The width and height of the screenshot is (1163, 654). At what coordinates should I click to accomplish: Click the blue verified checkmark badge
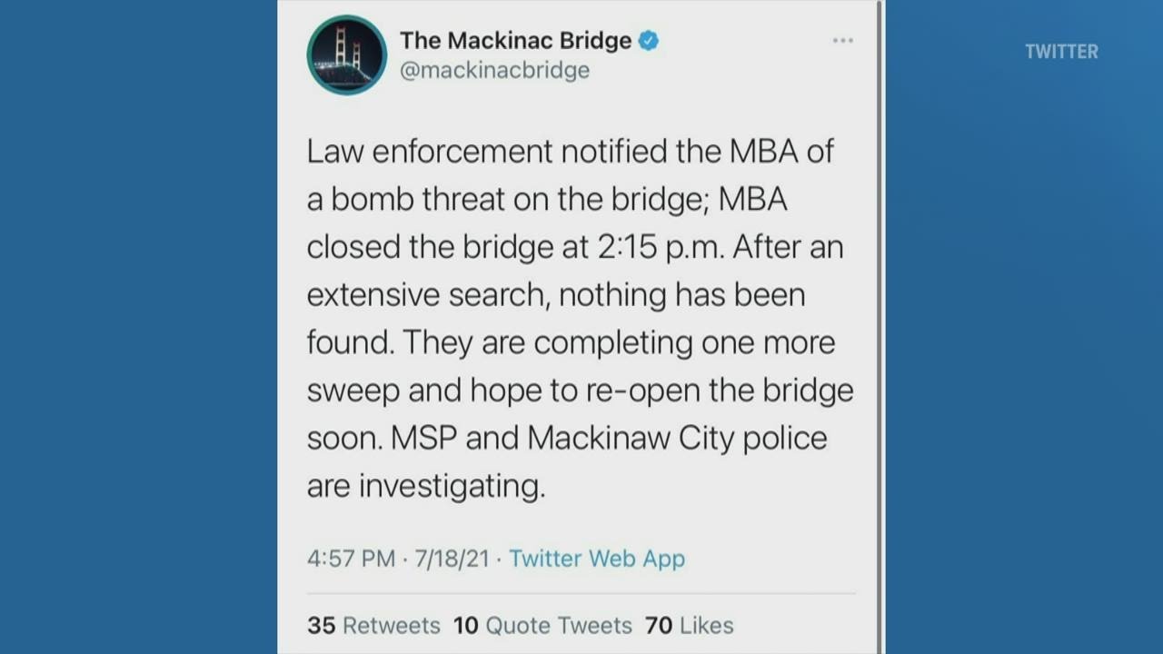click(x=648, y=41)
